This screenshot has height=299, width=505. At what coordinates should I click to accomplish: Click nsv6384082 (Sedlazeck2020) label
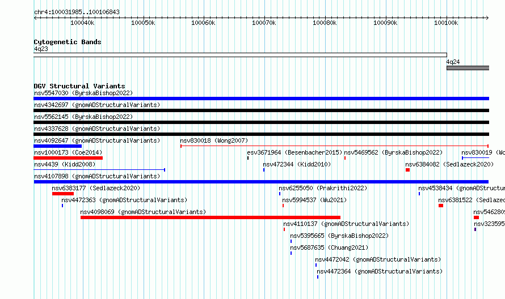click(x=449, y=164)
